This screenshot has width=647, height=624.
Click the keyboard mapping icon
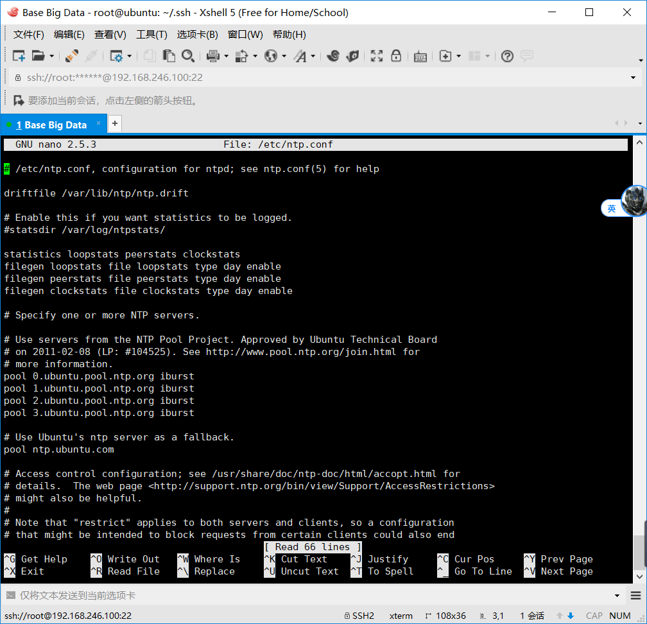(420, 56)
